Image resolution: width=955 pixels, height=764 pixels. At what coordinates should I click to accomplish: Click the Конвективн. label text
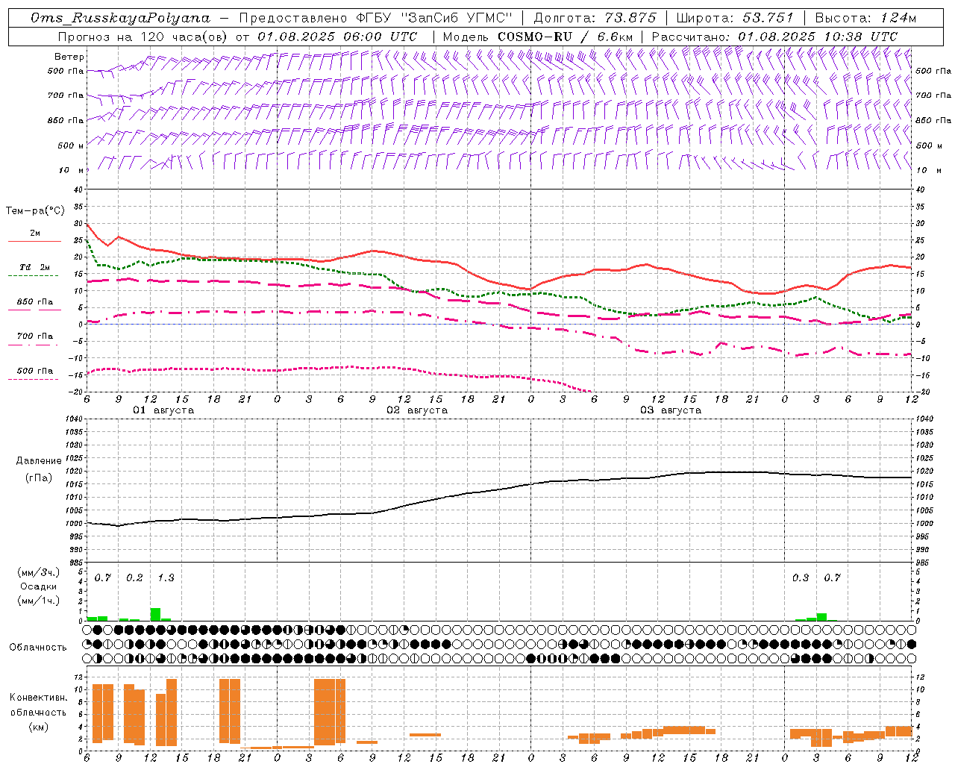[38, 698]
